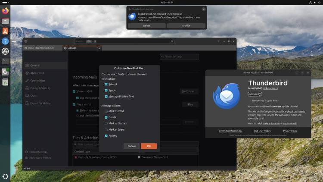Open the clock and calendar in top bar
Screen dimensions: 323x182
click(167, 3)
